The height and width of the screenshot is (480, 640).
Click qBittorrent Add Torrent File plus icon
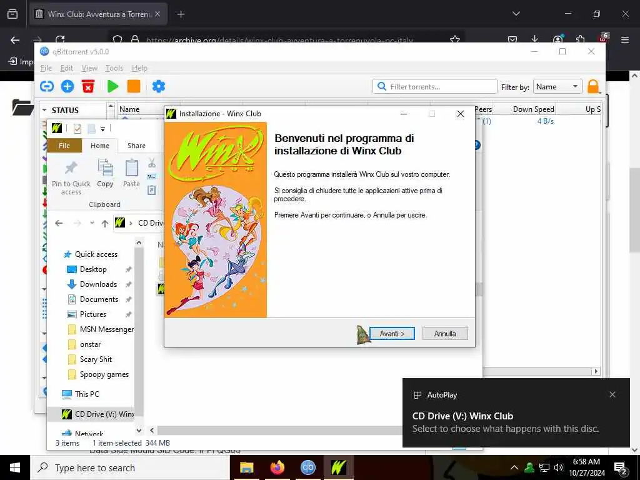pos(67,86)
